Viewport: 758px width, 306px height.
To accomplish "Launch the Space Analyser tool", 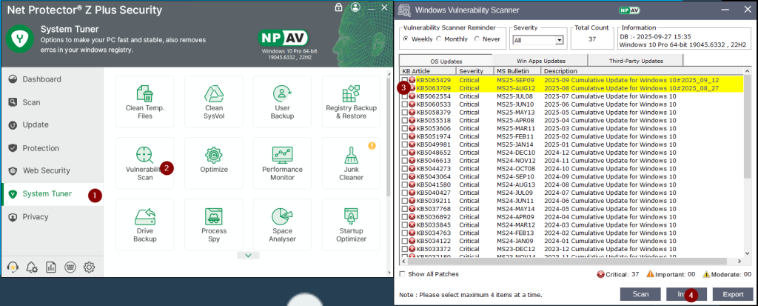I will (x=282, y=225).
